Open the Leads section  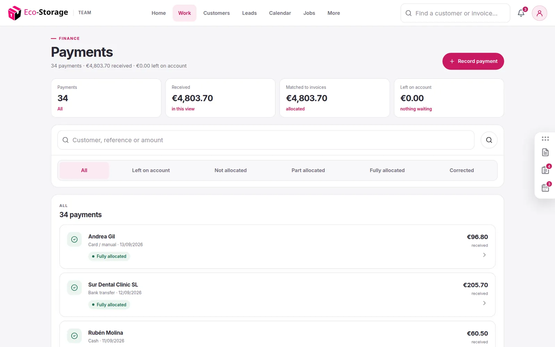tap(249, 13)
